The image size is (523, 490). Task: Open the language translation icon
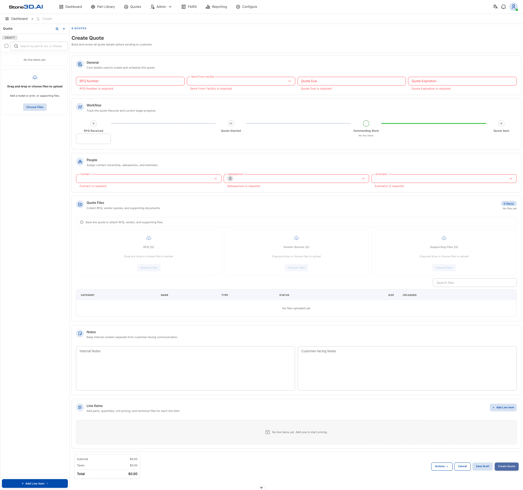coord(495,7)
